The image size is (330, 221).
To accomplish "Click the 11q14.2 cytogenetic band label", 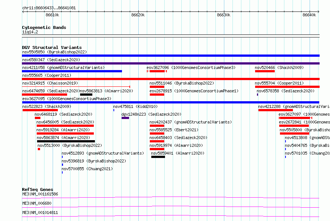I will [30, 32].
